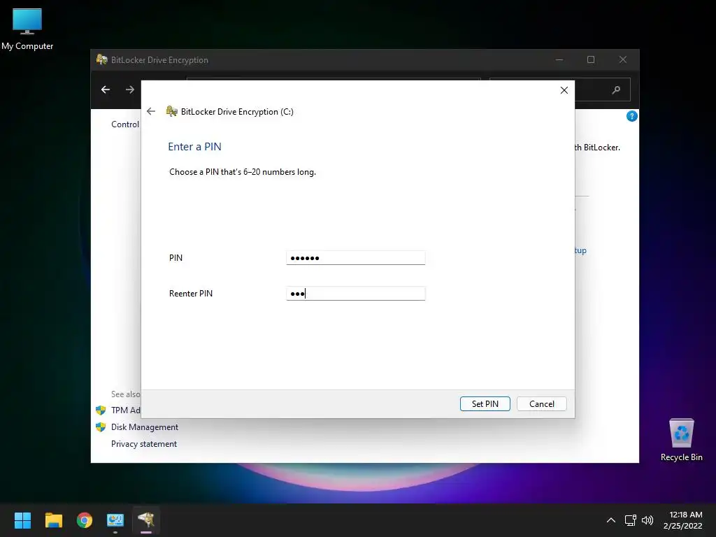This screenshot has width=716, height=537.
Task: Close the BitLocker Drive Encryption main window
Action: [623, 60]
